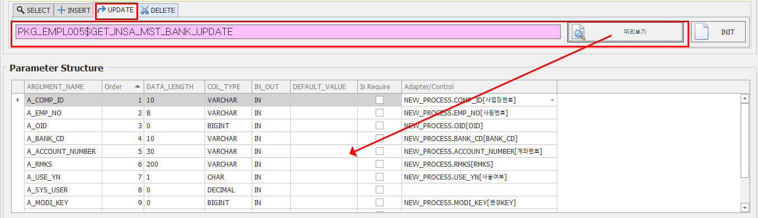Sort by Order column header

122,87
